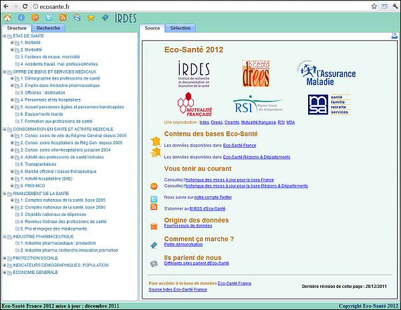
Task: Expand 8. PMSI-MCO node
Action: coord(12,186)
